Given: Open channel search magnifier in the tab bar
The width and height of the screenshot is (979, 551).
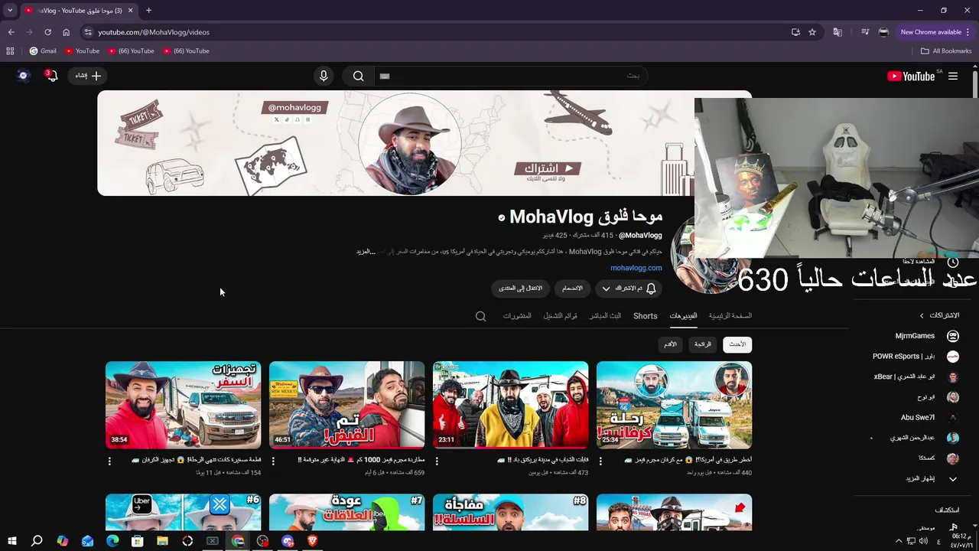Looking at the screenshot, I should point(480,316).
